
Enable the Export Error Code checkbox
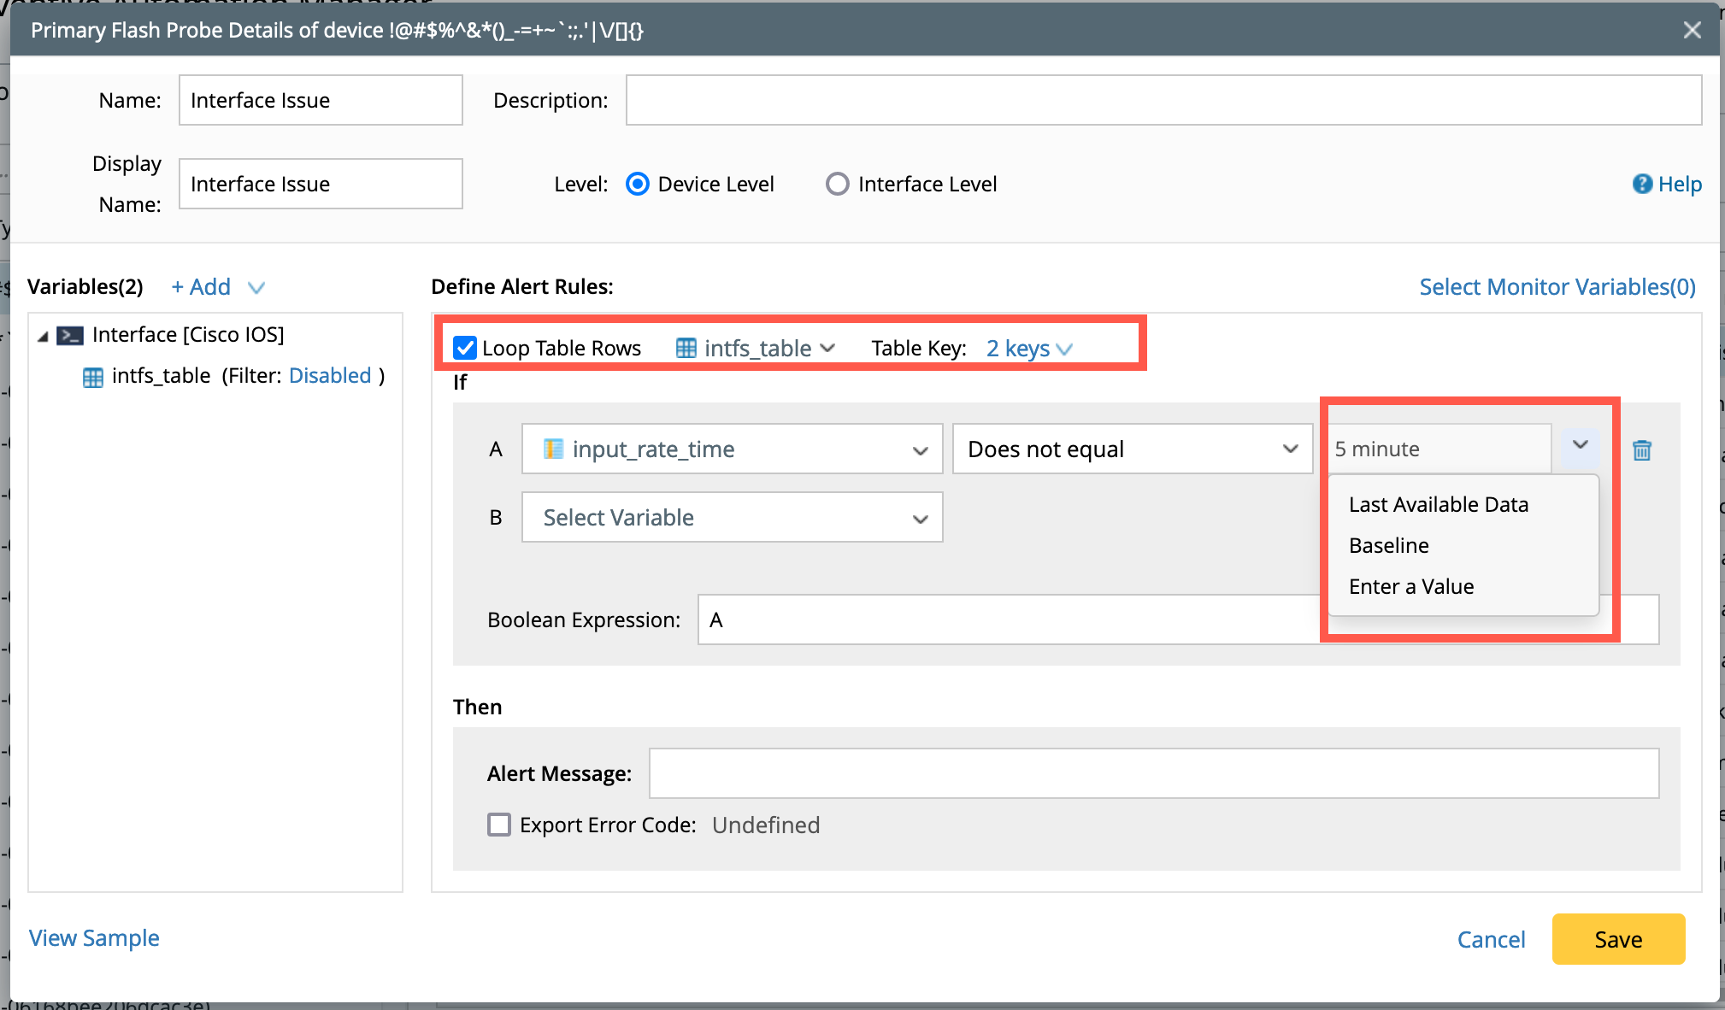tap(499, 825)
